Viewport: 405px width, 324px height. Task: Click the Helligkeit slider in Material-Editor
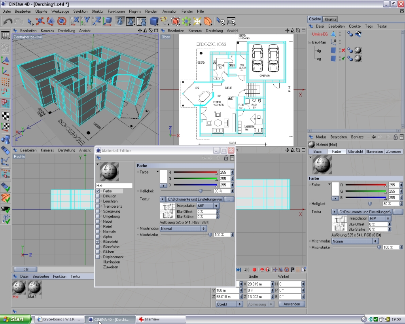tap(186, 191)
